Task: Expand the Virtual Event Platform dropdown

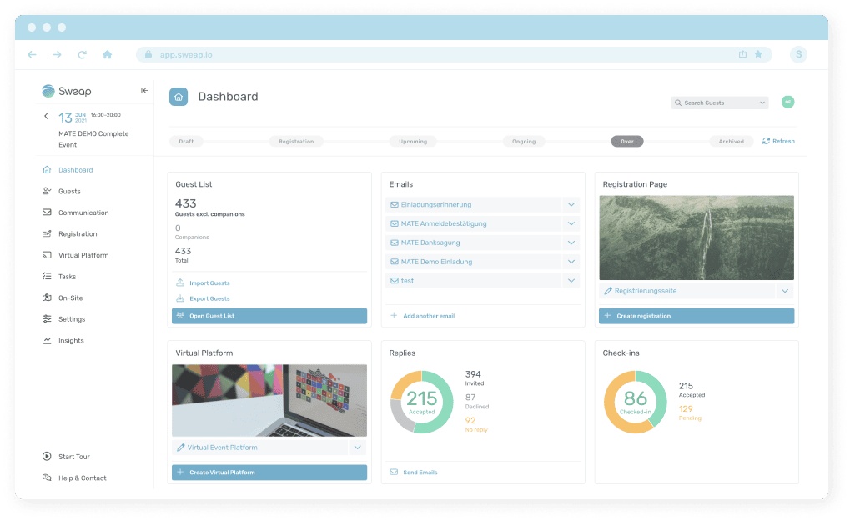Action: click(x=357, y=448)
